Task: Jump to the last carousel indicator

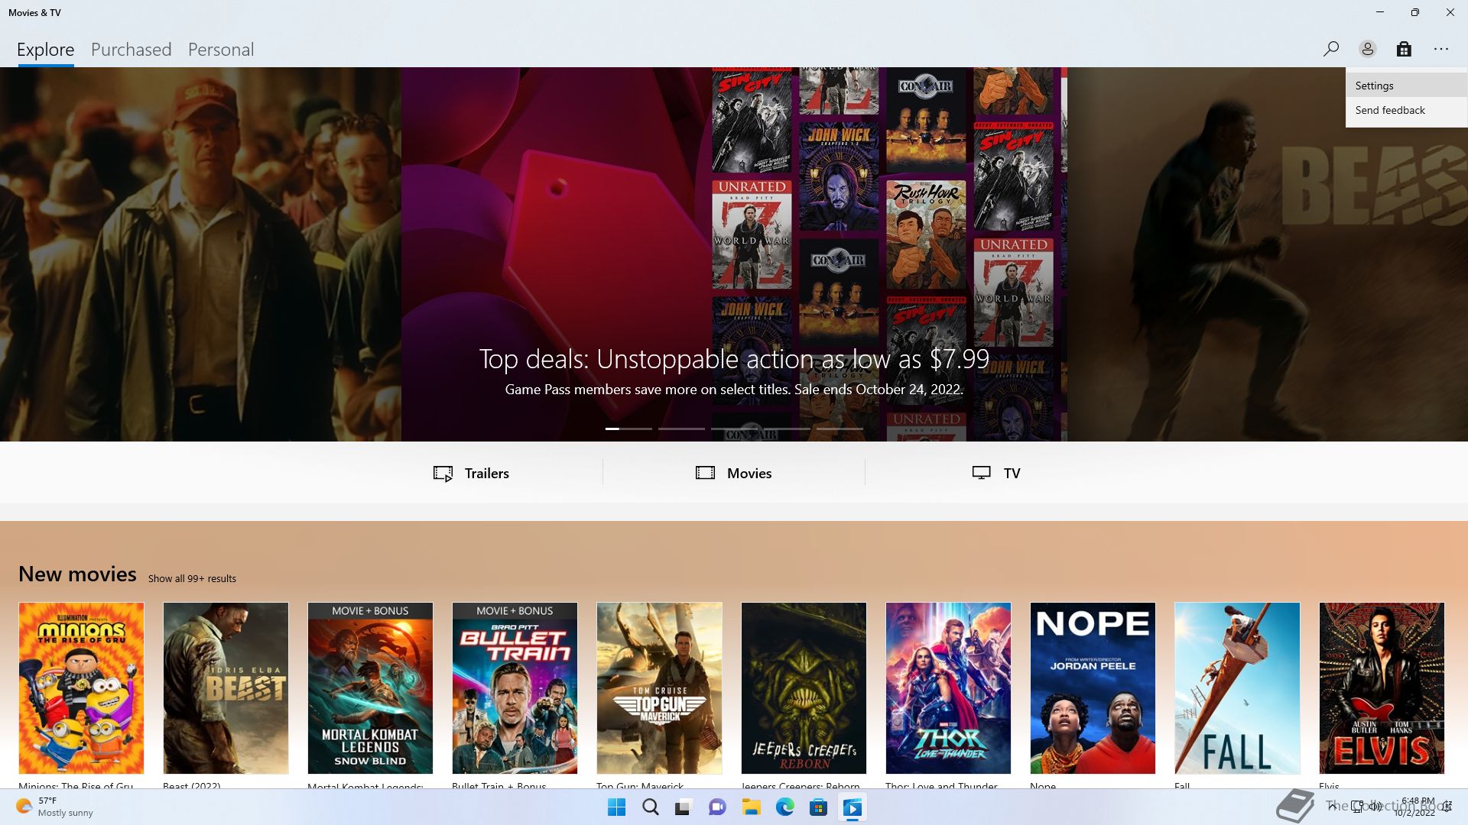Action: click(x=840, y=429)
